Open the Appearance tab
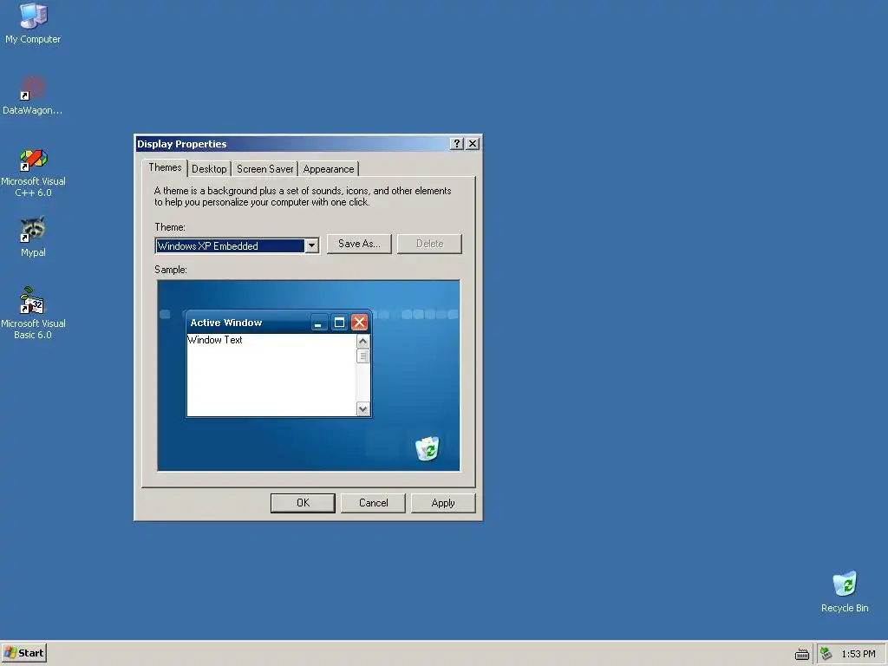This screenshot has height=666, width=888. pos(329,169)
